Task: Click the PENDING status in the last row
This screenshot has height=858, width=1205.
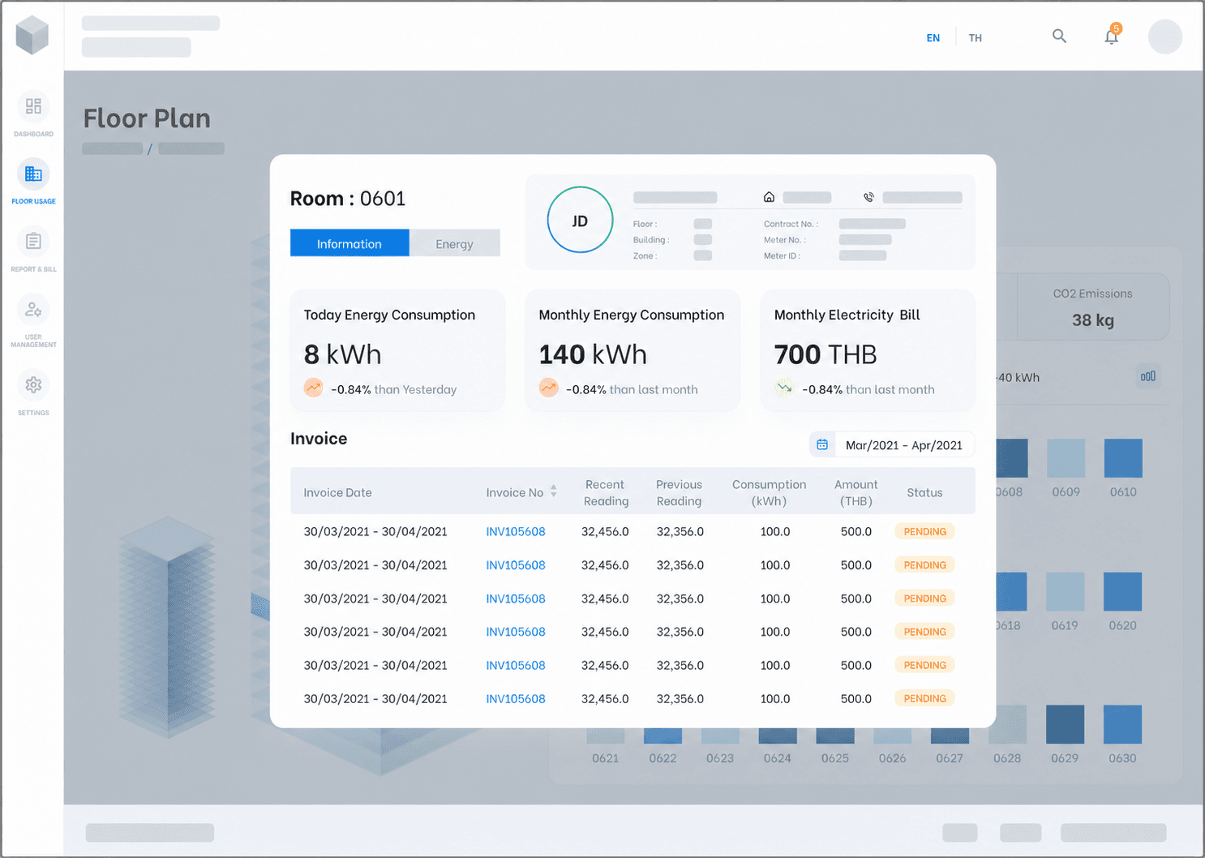Action: tap(925, 698)
